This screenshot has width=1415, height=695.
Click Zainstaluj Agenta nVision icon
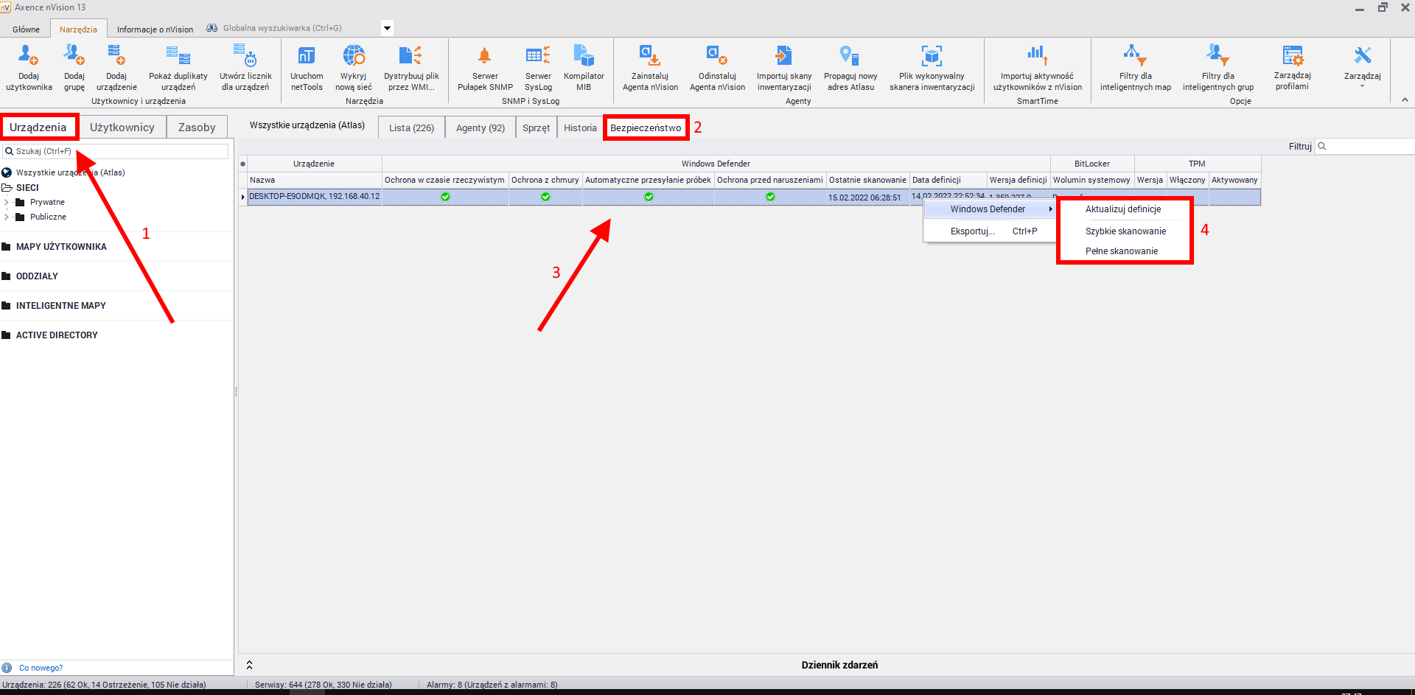(649, 56)
